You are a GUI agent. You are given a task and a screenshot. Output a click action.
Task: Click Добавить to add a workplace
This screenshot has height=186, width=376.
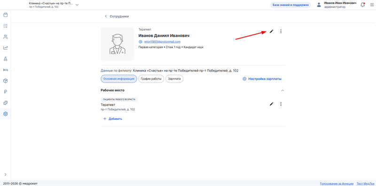(112, 119)
